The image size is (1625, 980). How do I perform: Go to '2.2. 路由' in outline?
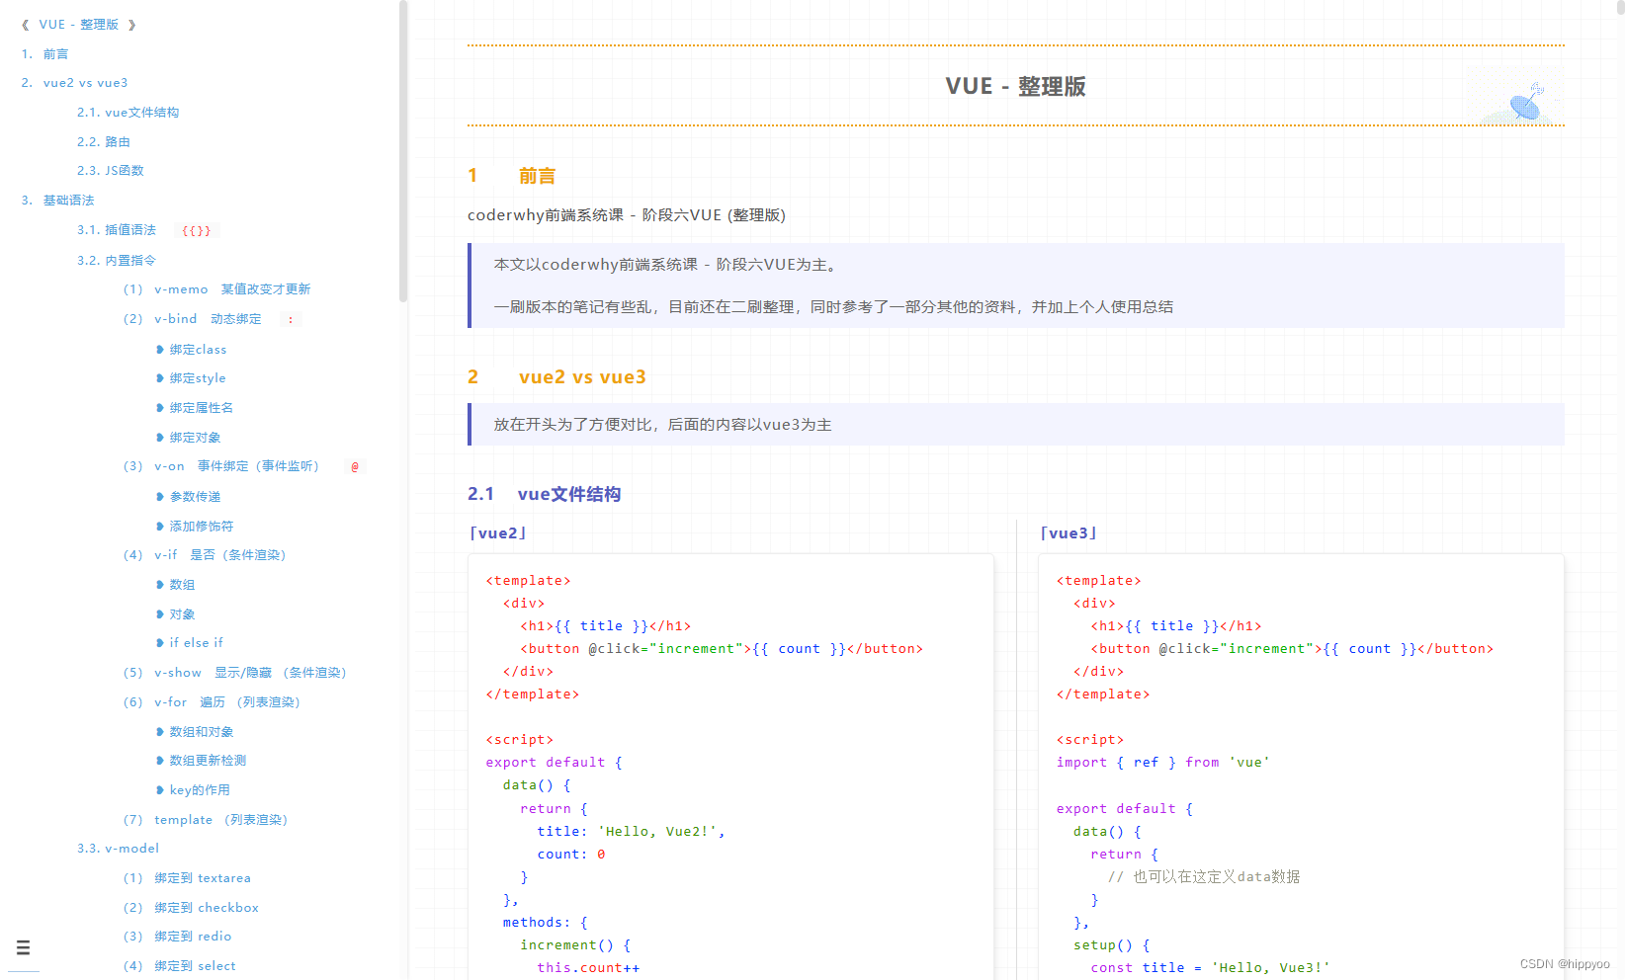(x=104, y=142)
